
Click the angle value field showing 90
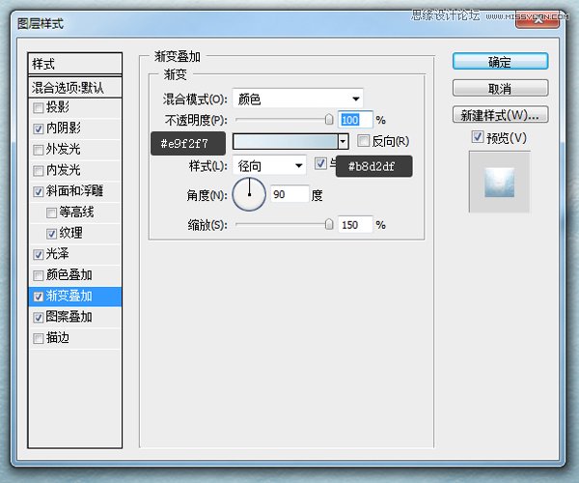289,194
